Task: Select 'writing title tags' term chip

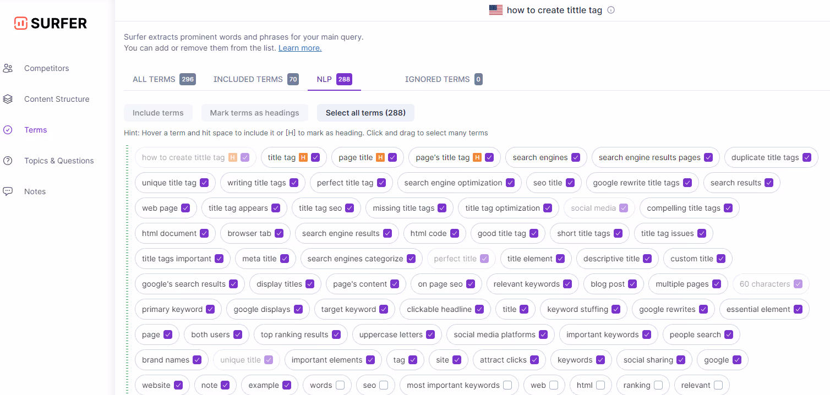Action: coord(263,183)
